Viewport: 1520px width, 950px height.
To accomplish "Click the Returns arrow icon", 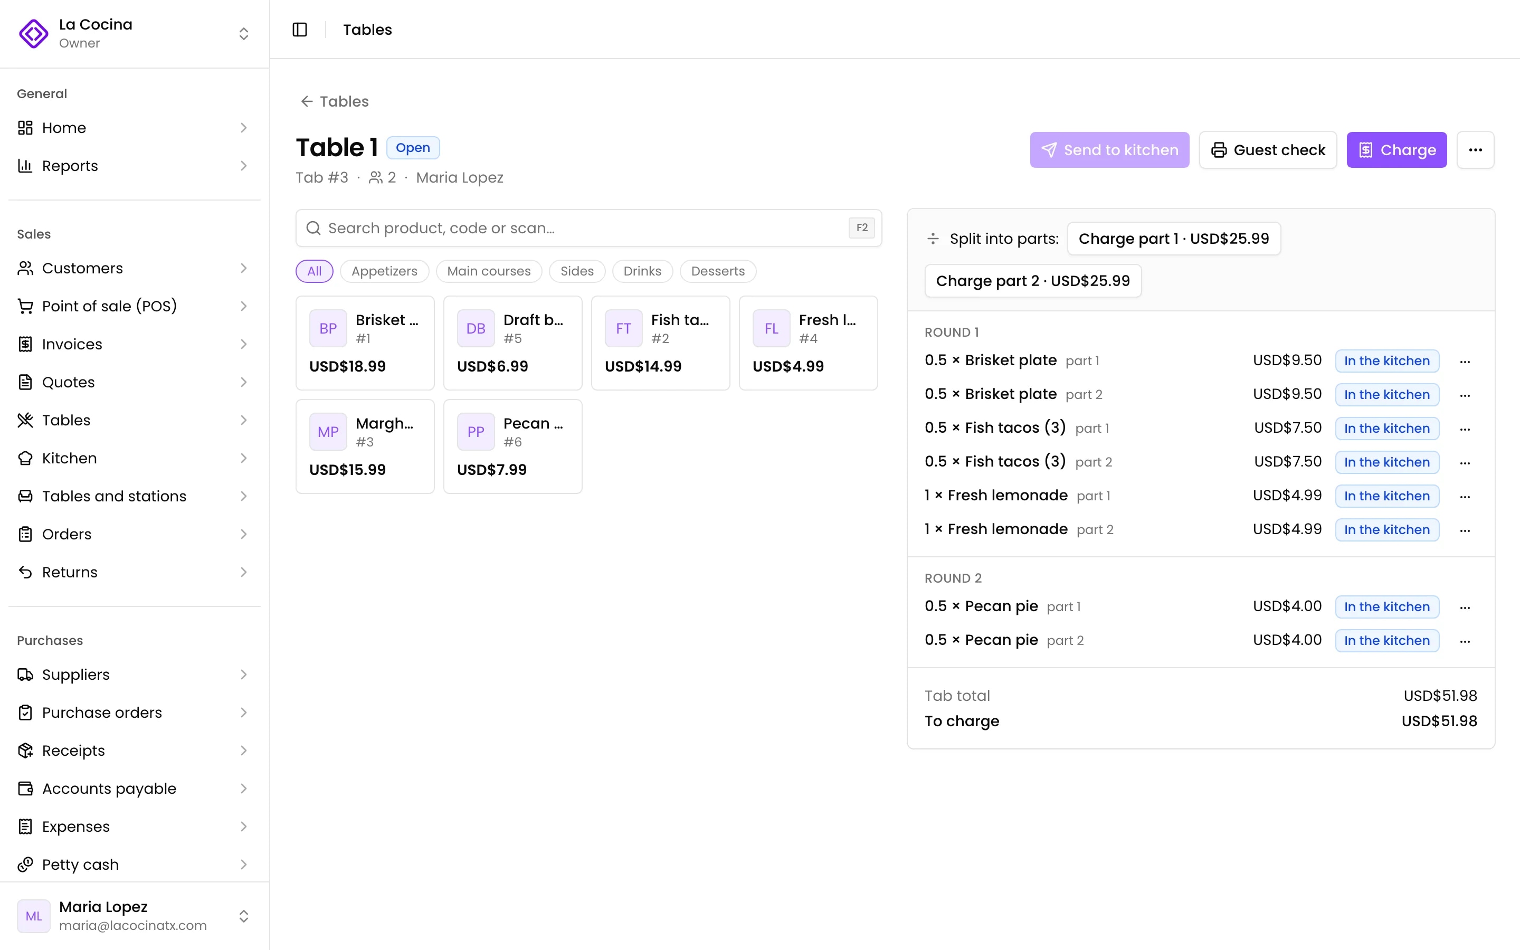I will tap(25, 572).
